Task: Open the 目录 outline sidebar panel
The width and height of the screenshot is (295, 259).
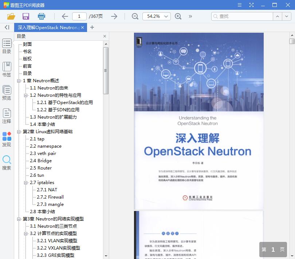Action: [x=7, y=46]
